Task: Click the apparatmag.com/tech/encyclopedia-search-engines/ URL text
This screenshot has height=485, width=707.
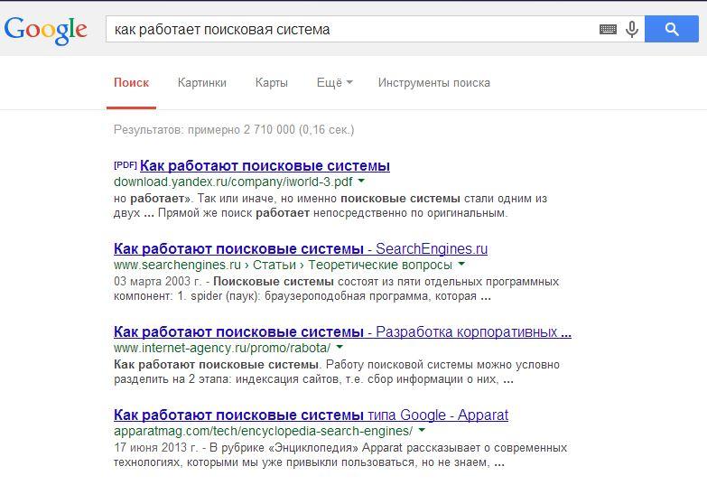Action: coord(264,431)
